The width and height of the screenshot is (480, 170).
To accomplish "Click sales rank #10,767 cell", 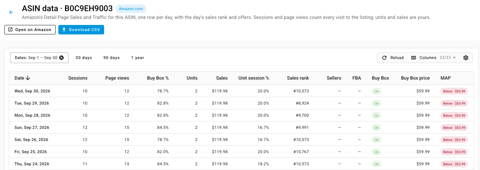I will click(301, 152).
